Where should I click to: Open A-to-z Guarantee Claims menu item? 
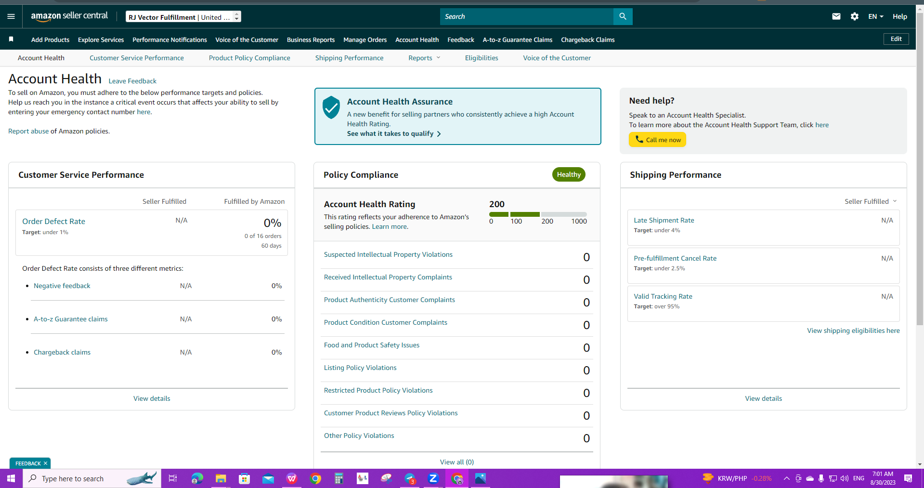(518, 40)
